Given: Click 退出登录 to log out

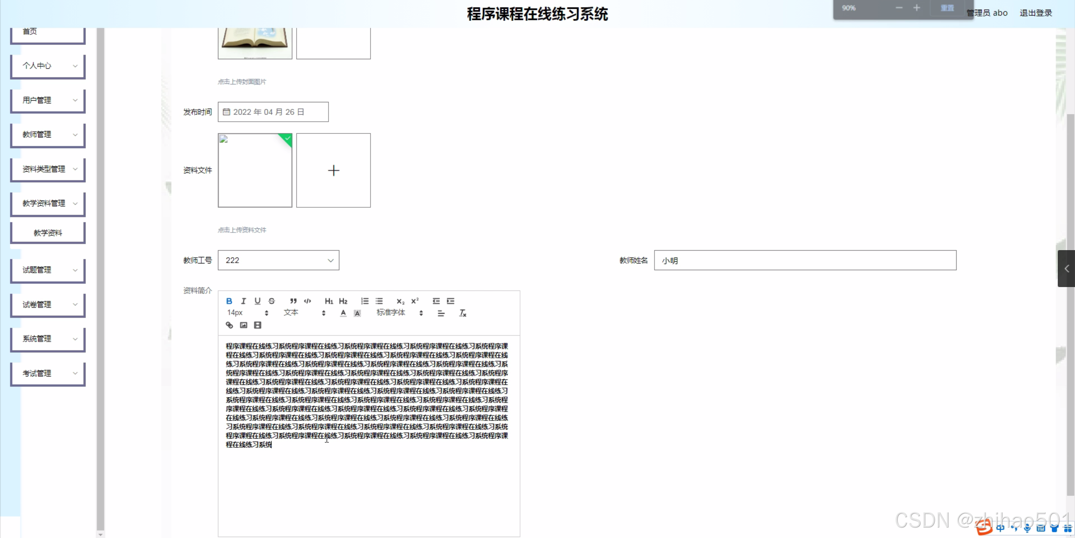Looking at the screenshot, I should point(1036,13).
